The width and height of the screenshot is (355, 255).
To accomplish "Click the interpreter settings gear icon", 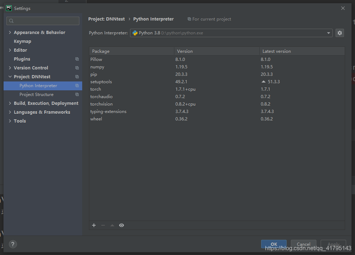I will [x=340, y=33].
